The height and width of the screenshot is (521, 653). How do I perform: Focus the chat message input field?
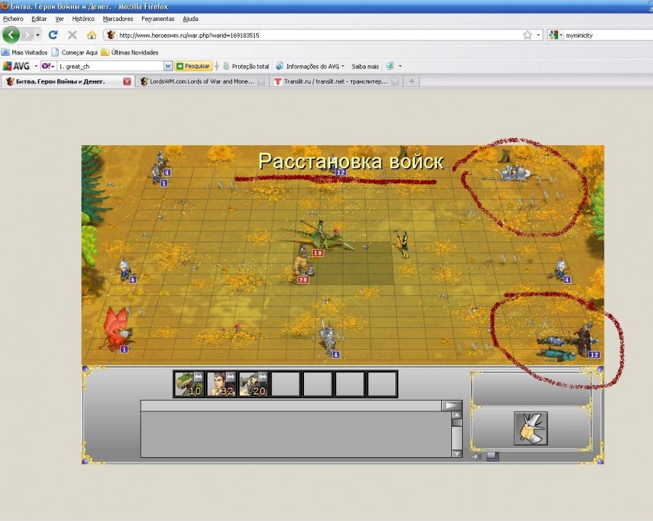[x=291, y=405]
